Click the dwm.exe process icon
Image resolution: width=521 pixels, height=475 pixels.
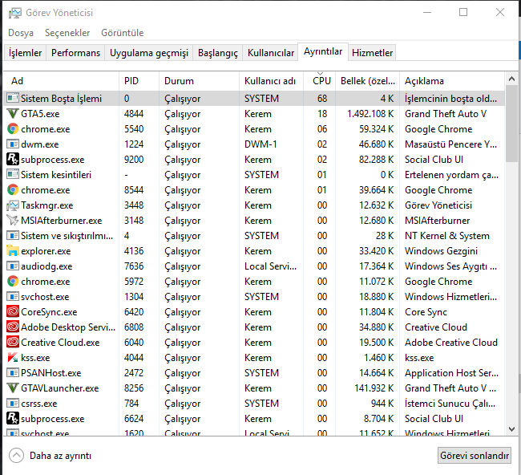point(13,144)
